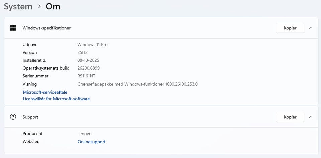Click the Support section header label
Viewport: 321px width, 158px height.
click(x=30, y=117)
